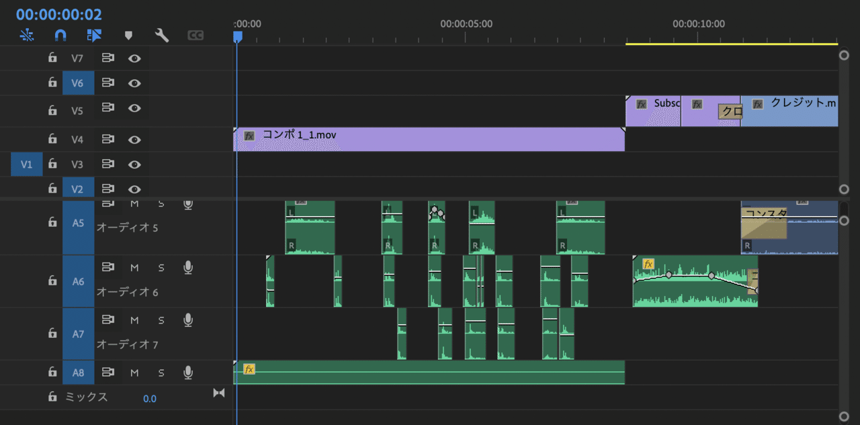Toggle sync lock on track A8
The height and width of the screenshot is (425, 860).
107,372
